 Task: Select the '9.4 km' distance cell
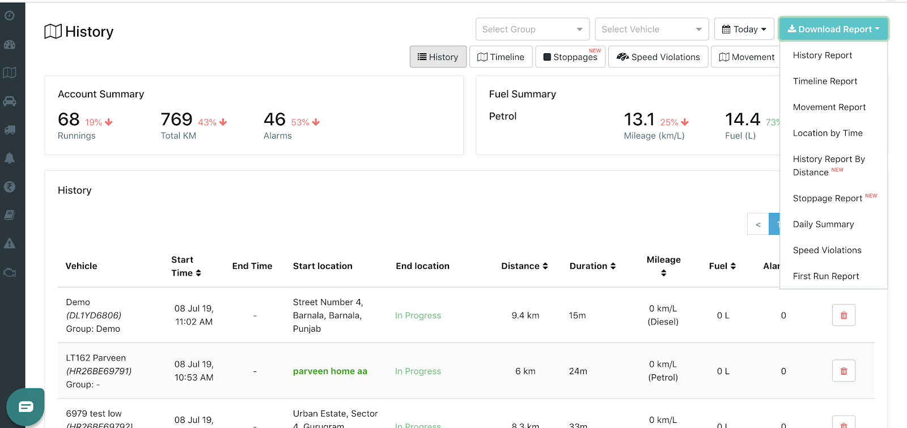click(x=525, y=315)
